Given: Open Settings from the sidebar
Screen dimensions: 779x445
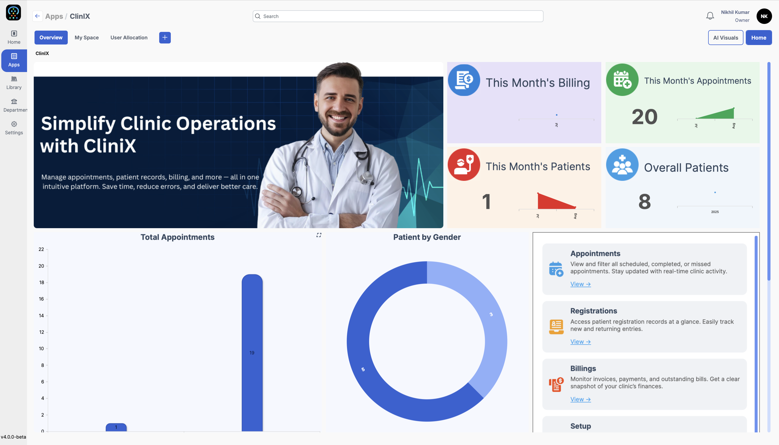Looking at the screenshot, I should 14,128.
